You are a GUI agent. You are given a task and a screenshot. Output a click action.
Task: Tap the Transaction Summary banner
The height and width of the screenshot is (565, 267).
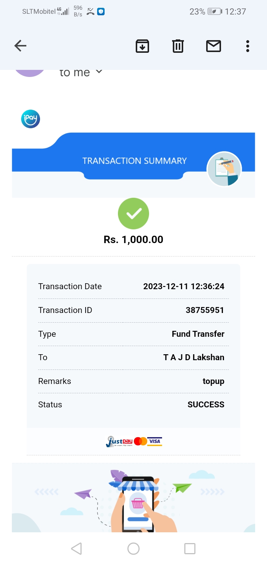click(x=134, y=161)
